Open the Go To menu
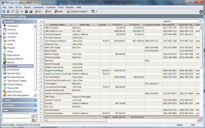Viewport: 205px width, 128px height. 18,7
